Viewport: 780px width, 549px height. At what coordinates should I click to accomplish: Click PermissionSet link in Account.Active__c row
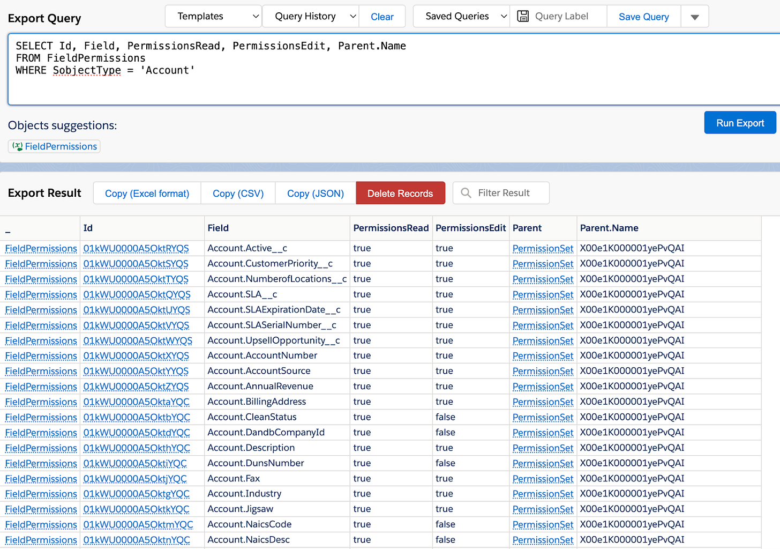click(543, 248)
